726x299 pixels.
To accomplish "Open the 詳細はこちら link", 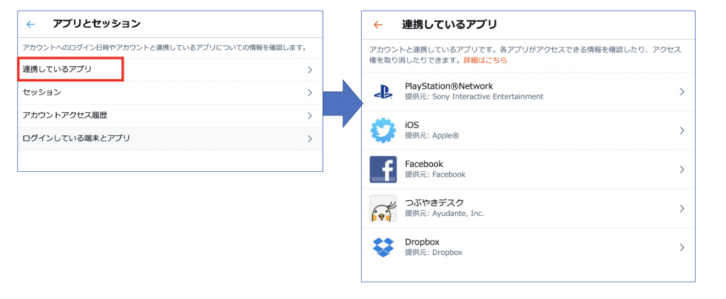I will tap(485, 61).
